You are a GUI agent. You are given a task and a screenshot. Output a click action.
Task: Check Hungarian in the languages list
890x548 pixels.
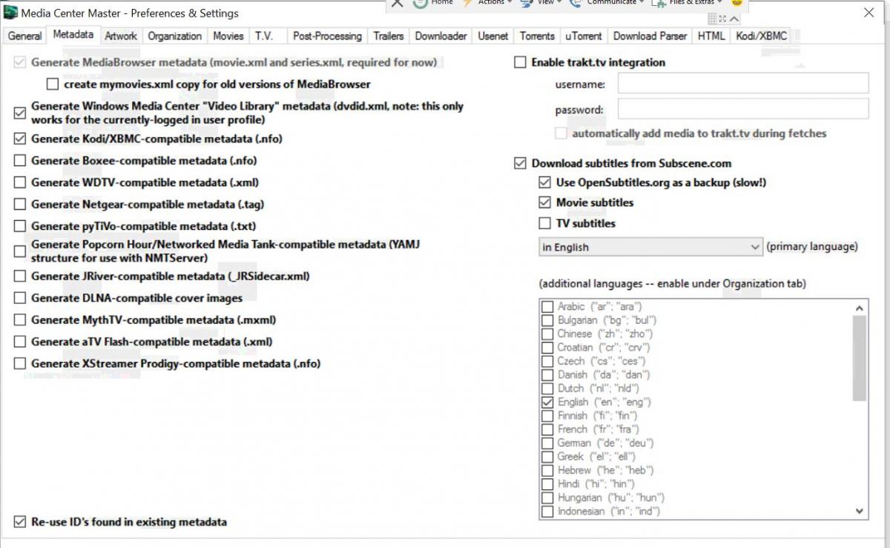(547, 498)
